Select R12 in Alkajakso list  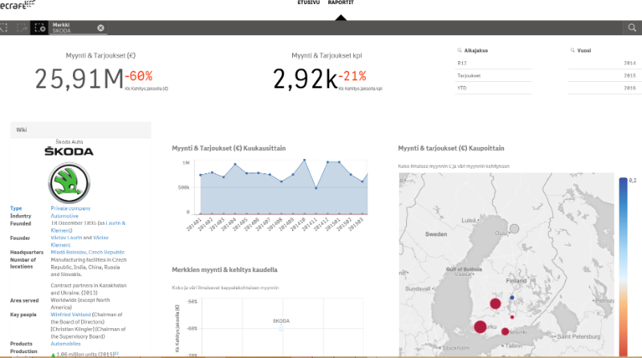pos(493,63)
